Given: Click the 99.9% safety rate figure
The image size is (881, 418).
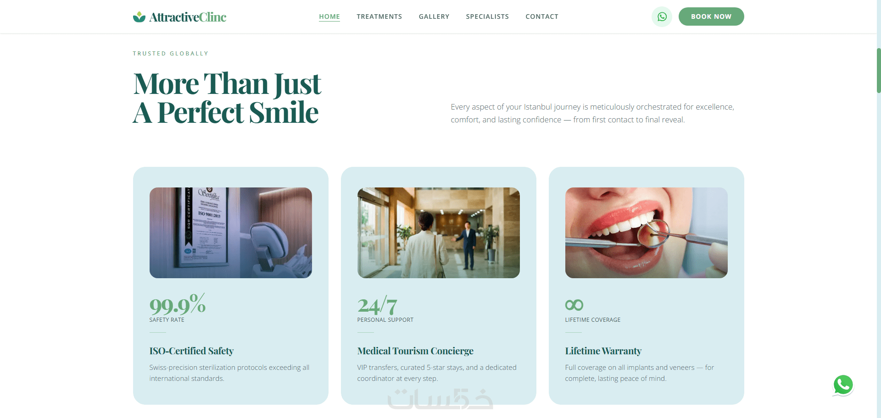Looking at the screenshot, I should (x=178, y=304).
